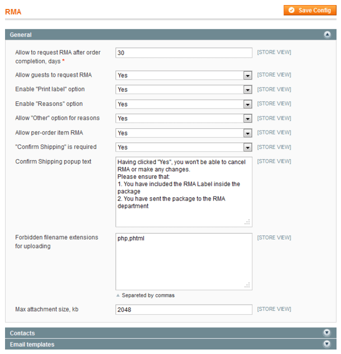Click the Enable "Reasons" option label
Image resolution: width=341 pixels, height=354 pixels.
(x=49, y=104)
